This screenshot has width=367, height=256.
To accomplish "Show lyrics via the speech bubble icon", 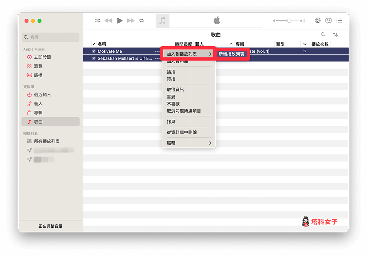I will (x=328, y=20).
